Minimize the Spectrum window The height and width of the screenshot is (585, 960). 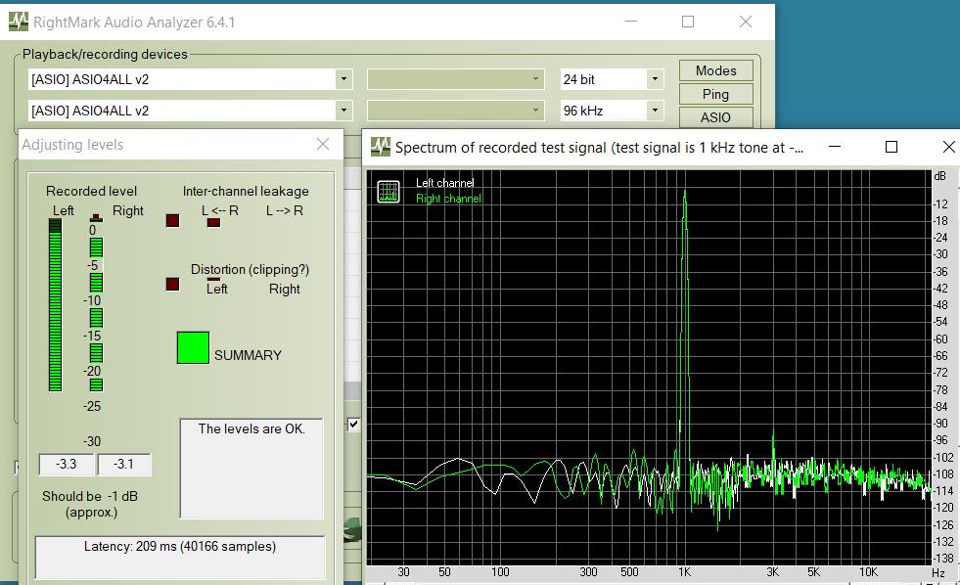pos(835,147)
